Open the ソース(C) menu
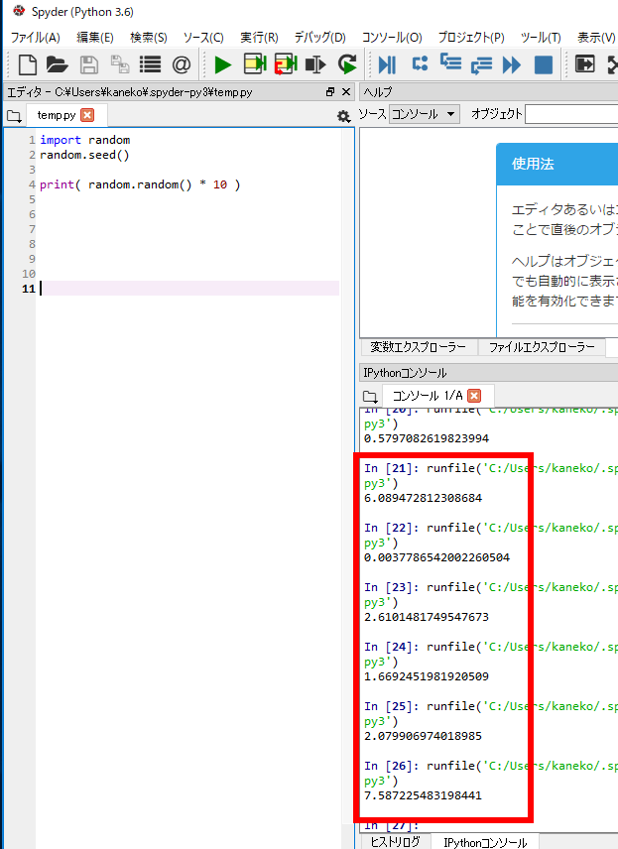 pos(203,38)
